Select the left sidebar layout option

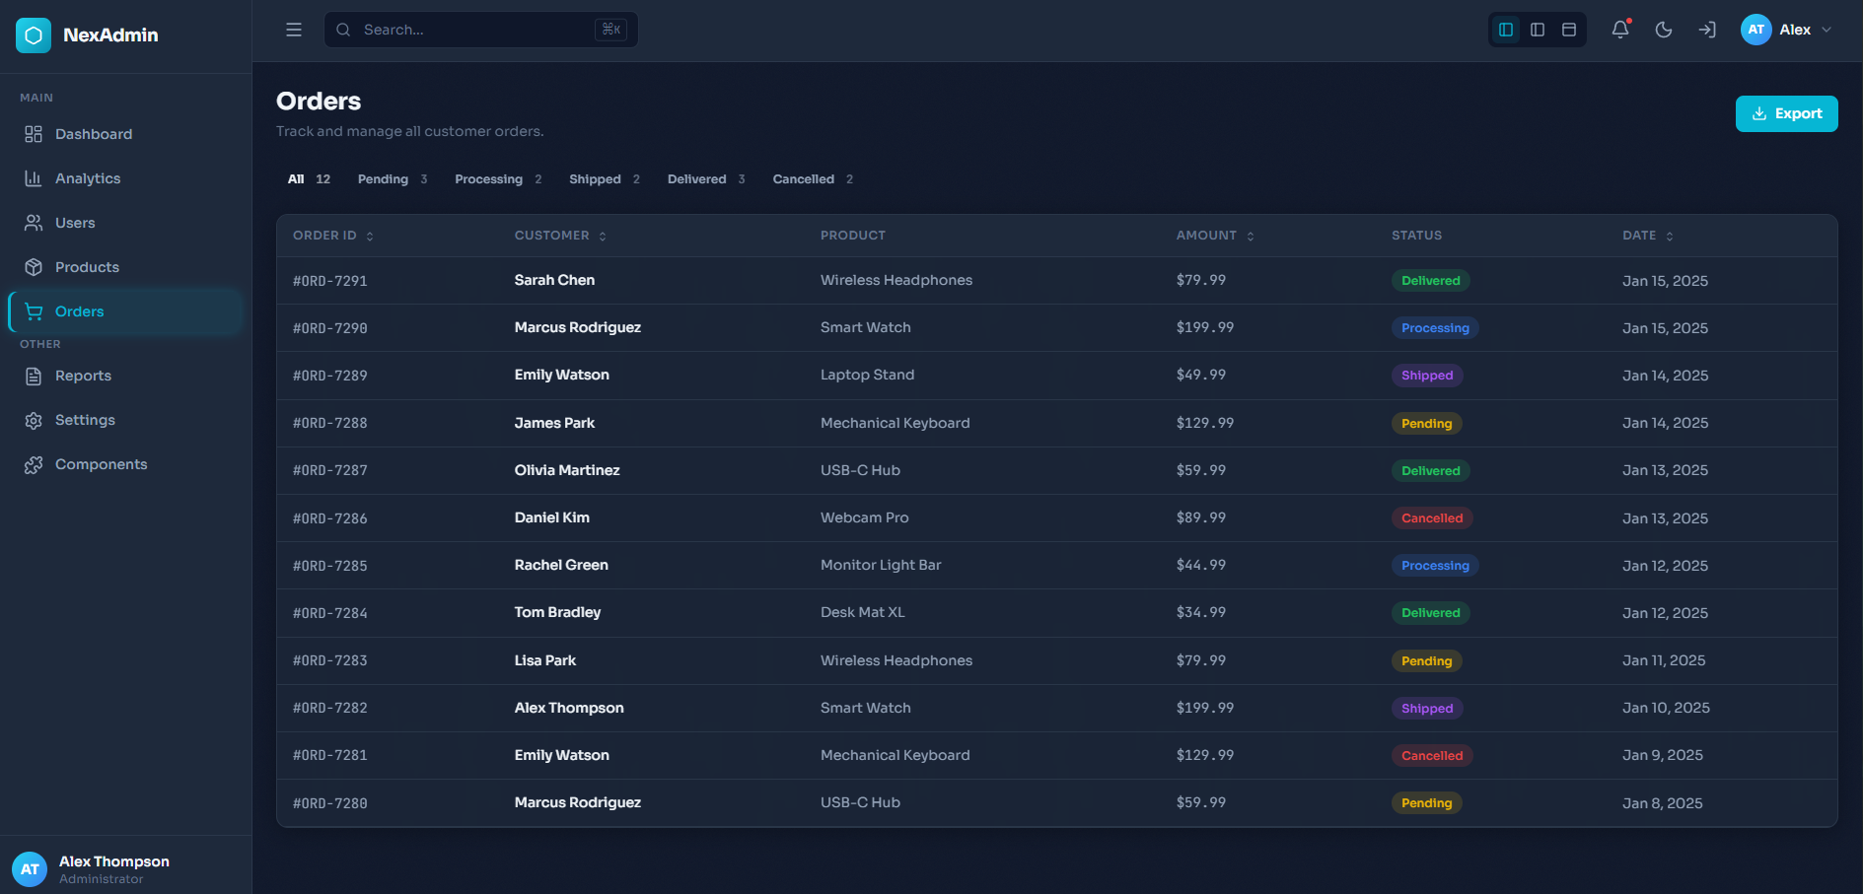click(x=1506, y=30)
